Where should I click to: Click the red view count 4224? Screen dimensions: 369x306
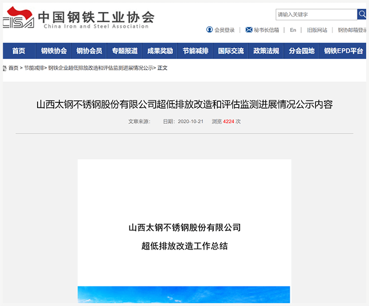(229, 122)
